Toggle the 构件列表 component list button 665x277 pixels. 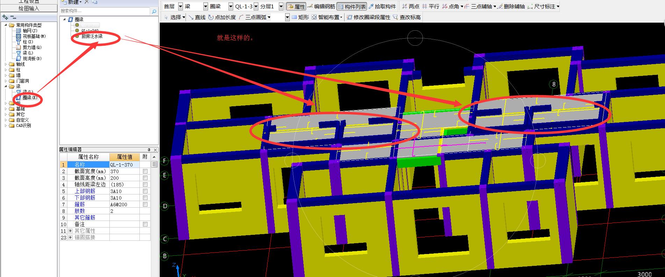tap(351, 7)
